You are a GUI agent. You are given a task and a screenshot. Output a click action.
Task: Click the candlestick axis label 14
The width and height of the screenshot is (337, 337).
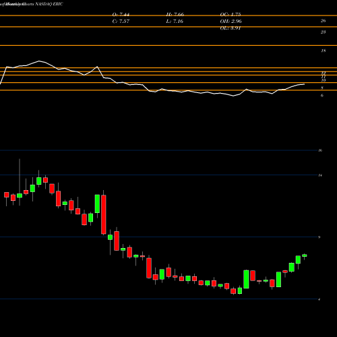[x=320, y=175]
